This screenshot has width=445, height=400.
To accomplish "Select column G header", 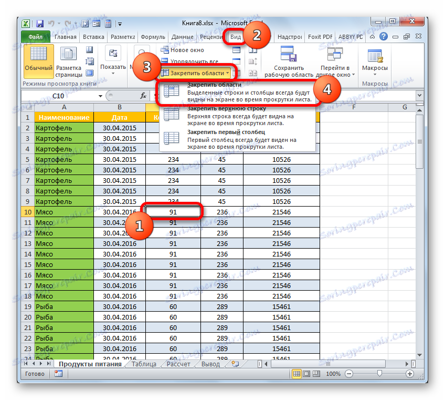I will pos(405,107).
